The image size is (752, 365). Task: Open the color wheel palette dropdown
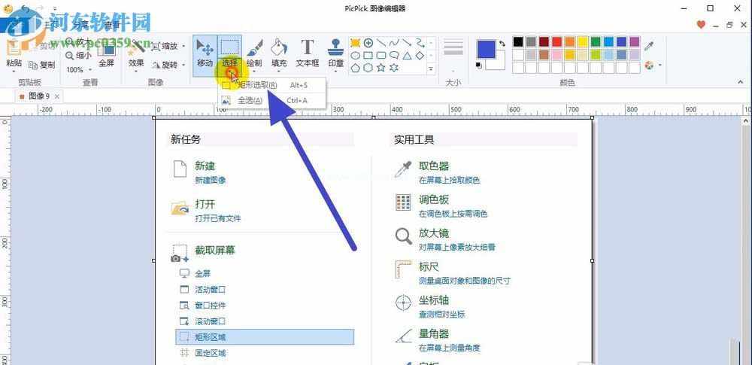(660, 65)
